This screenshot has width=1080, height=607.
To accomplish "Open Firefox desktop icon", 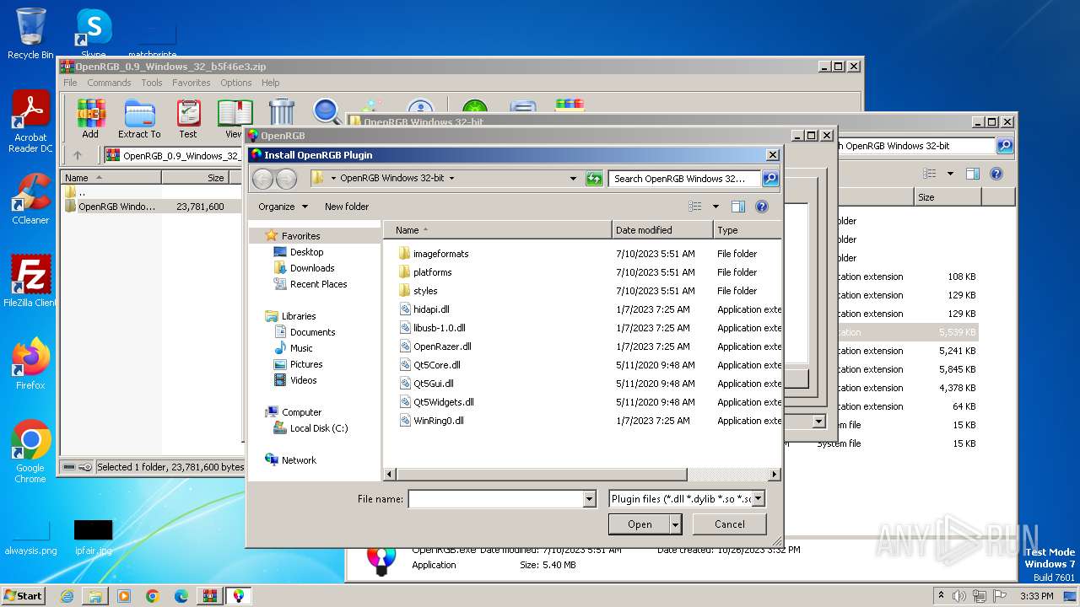I will tap(30, 363).
